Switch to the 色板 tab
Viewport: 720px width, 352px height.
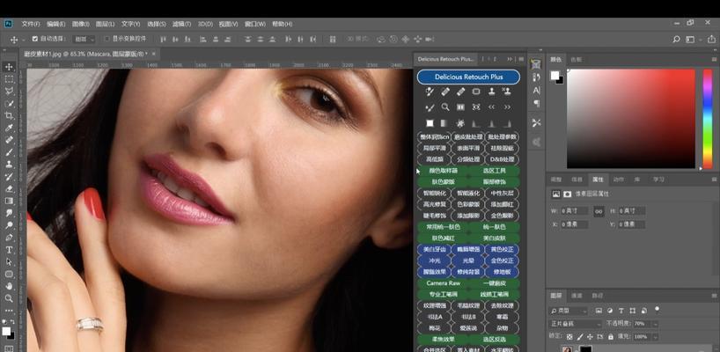coord(576,60)
